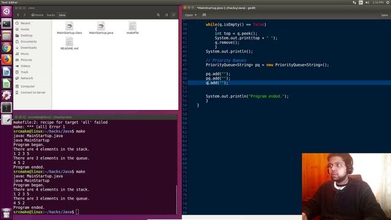Open the Files manager dock icon
The width and height of the screenshot is (391, 220).
click(x=7, y=36)
